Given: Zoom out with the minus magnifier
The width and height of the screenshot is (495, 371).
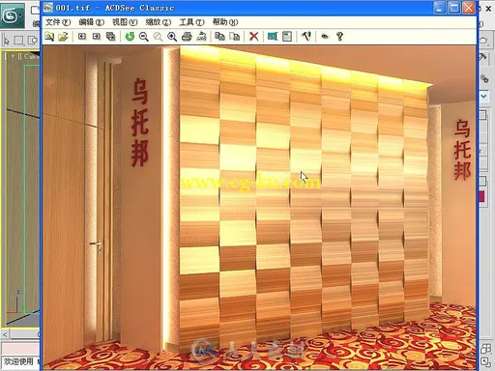Looking at the screenshot, I should (x=144, y=37).
